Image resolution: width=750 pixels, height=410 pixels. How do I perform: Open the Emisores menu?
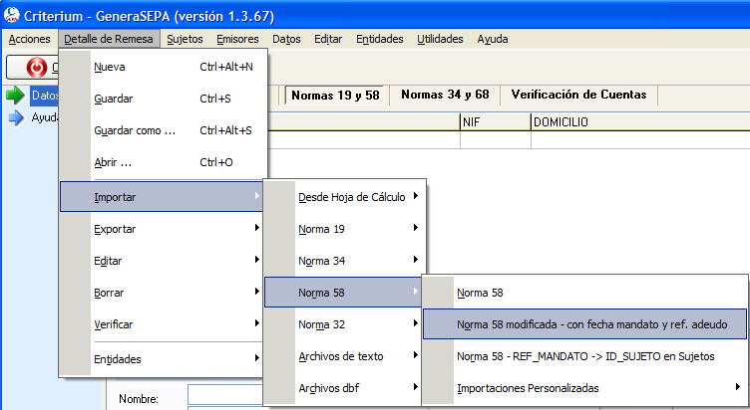pos(237,39)
